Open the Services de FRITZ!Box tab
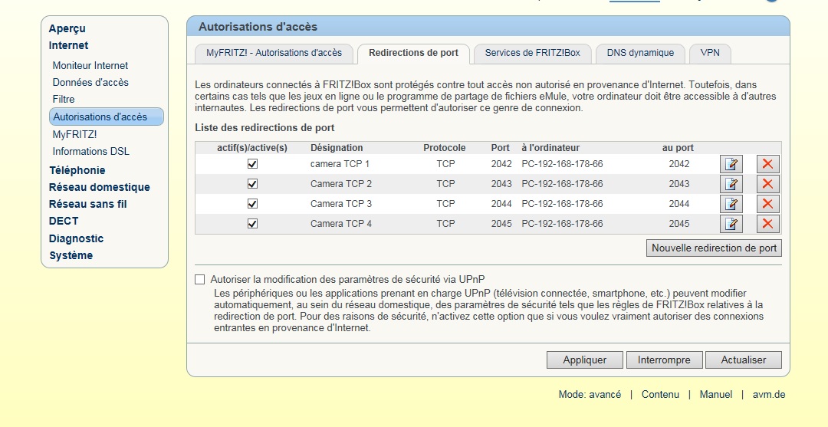This screenshot has height=427, width=828. (x=532, y=53)
